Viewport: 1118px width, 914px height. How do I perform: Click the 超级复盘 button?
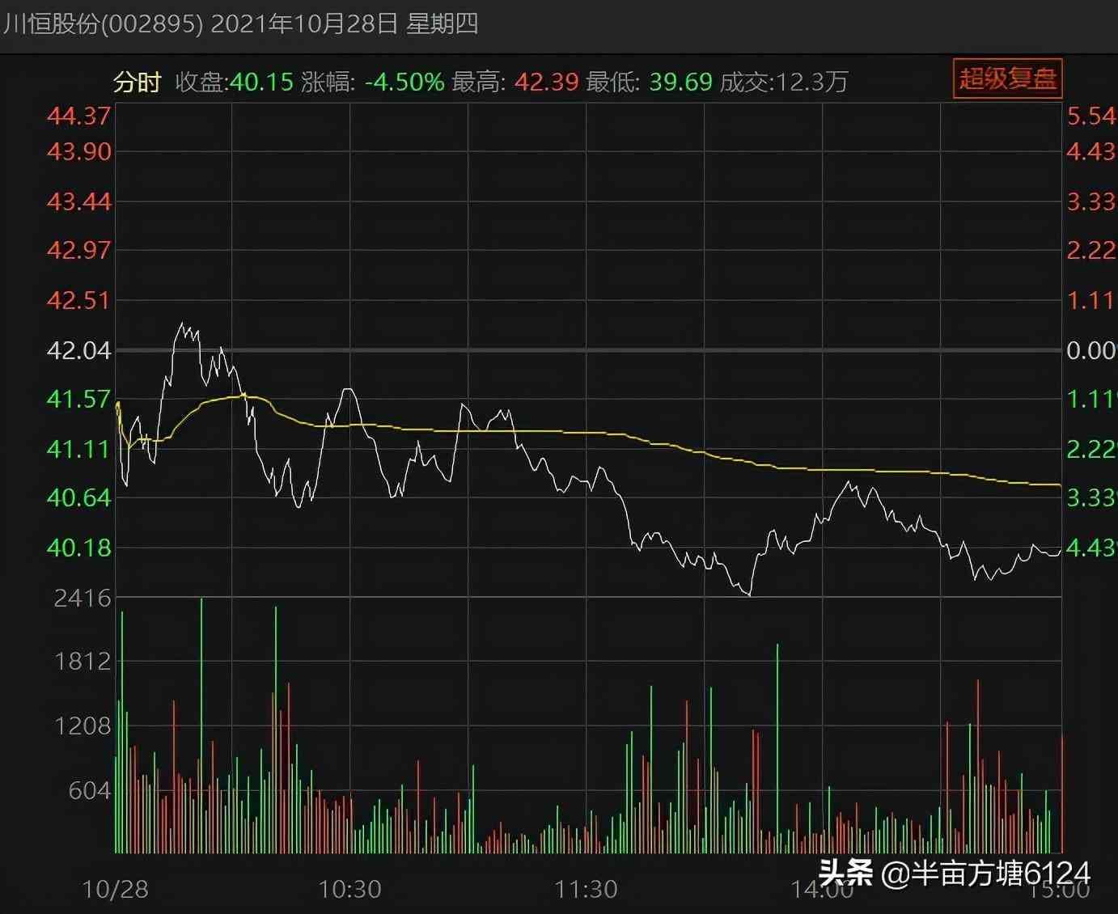(1007, 79)
